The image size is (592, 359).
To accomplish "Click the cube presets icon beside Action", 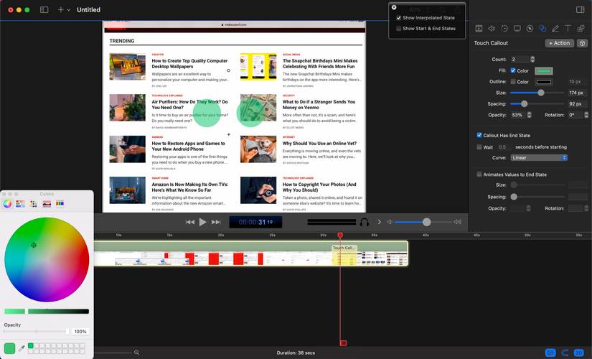I will pos(582,43).
